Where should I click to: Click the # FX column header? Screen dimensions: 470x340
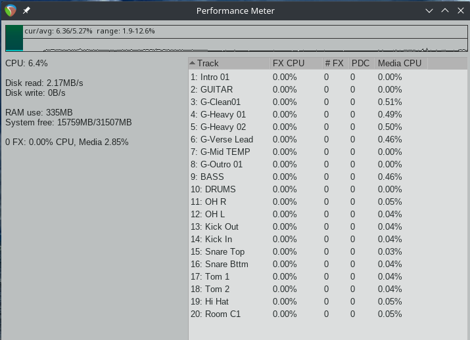(336, 63)
